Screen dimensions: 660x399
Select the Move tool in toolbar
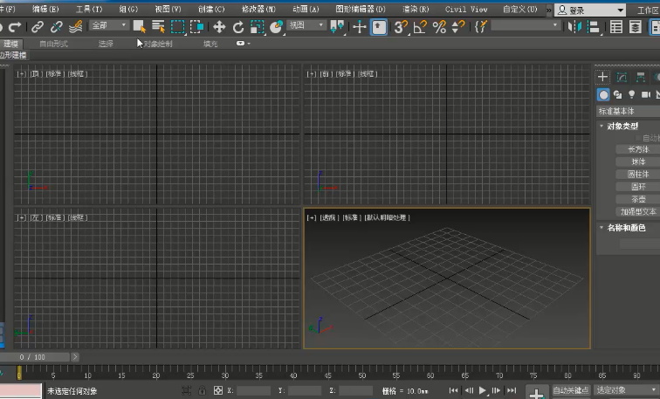(219, 27)
